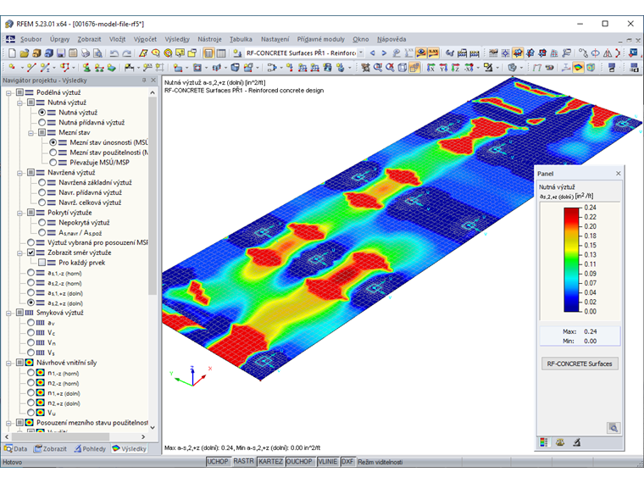Select the Mezní stav použitelnosti option
This screenshot has width=644, height=483.
(53, 153)
